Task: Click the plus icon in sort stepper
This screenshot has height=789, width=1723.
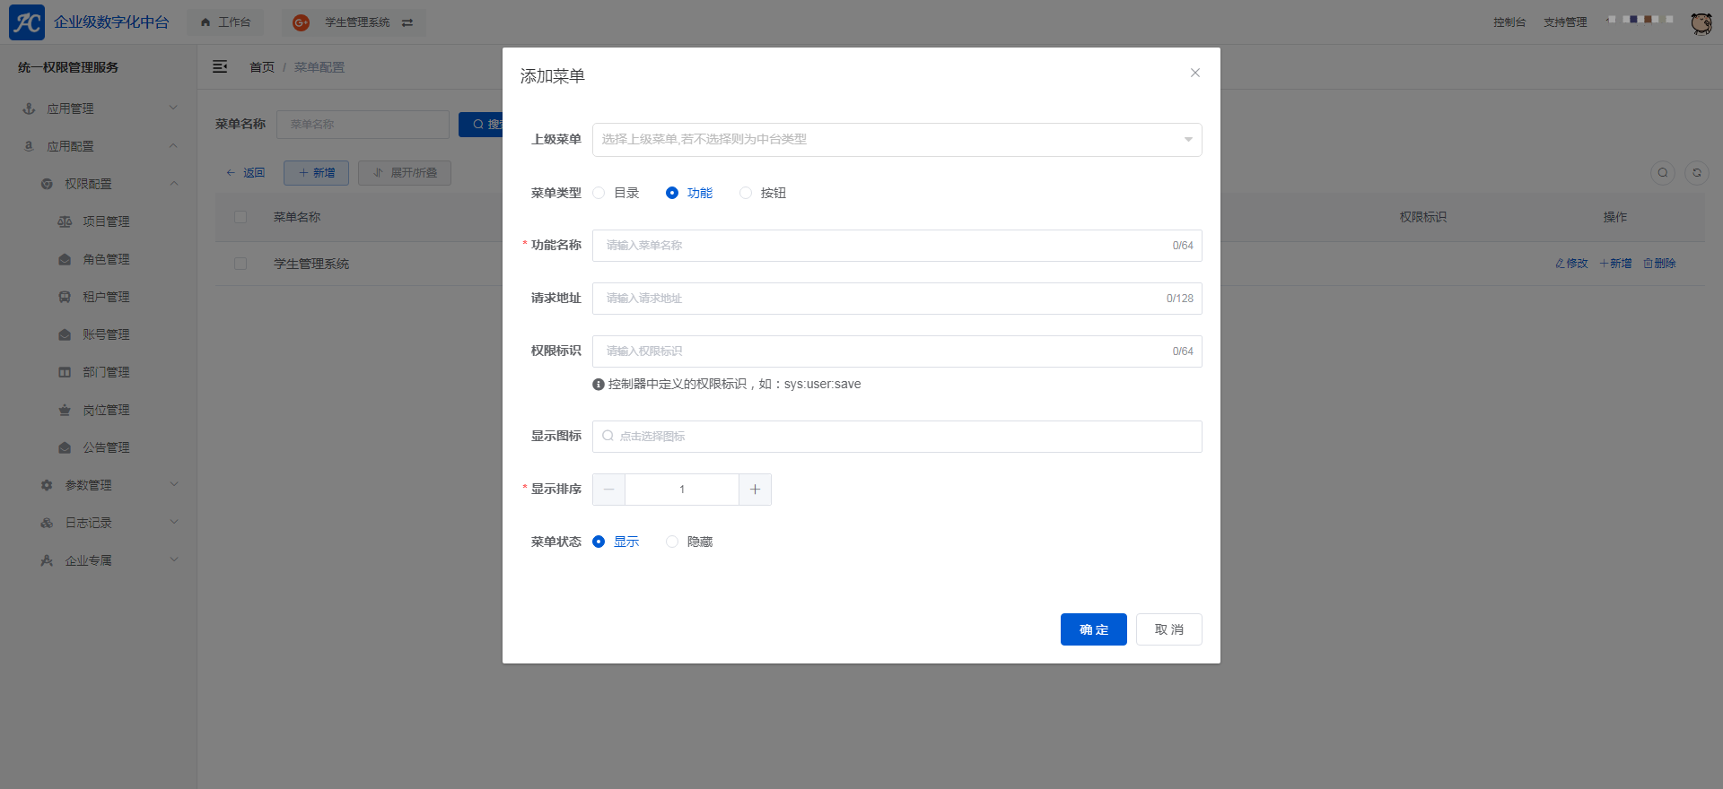Action: 755,490
